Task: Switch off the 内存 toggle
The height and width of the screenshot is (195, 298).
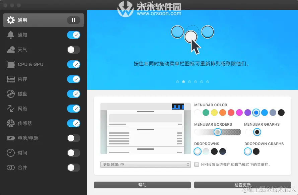Action: [74, 79]
